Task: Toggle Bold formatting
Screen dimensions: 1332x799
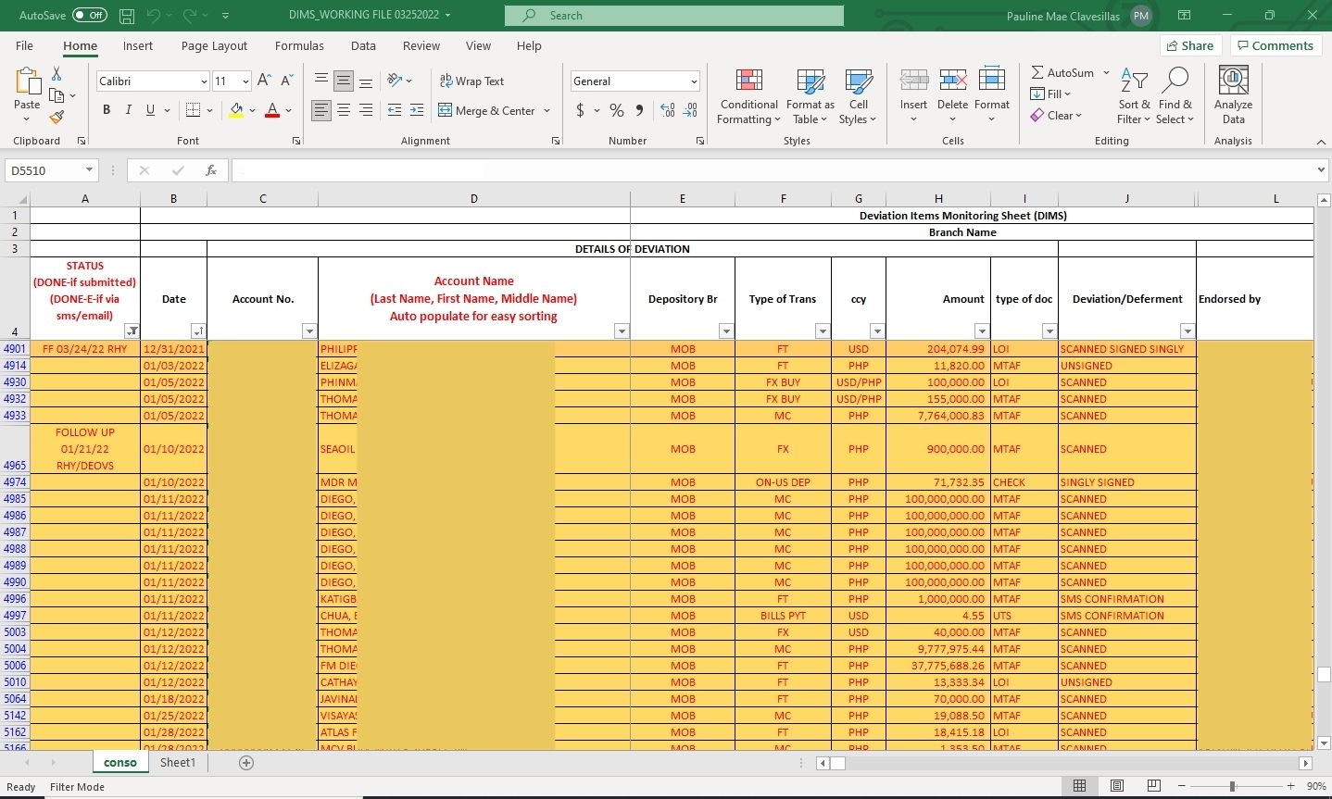Action: click(x=107, y=110)
